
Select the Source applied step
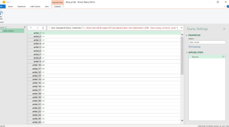(207, 57)
